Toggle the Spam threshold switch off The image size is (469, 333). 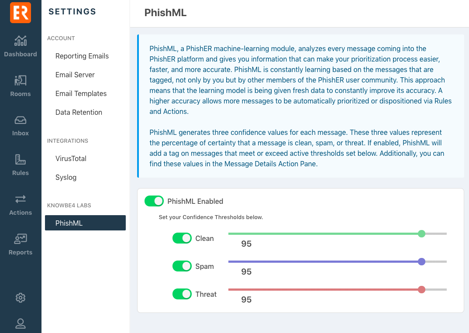click(x=182, y=266)
